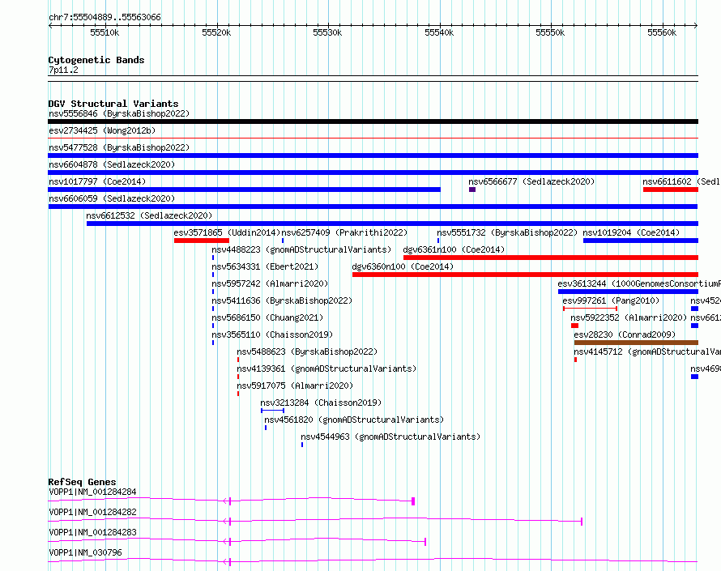Click the 55510k ruler label
The width and height of the screenshot is (721, 571).
[x=105, y=32]
